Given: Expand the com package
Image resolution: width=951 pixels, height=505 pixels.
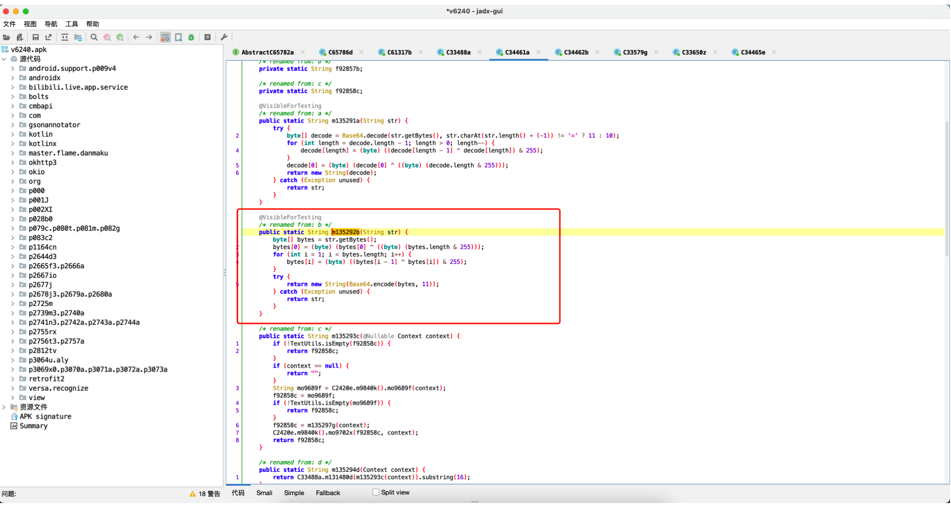Looking at the screenshot, I should point(13,116).
